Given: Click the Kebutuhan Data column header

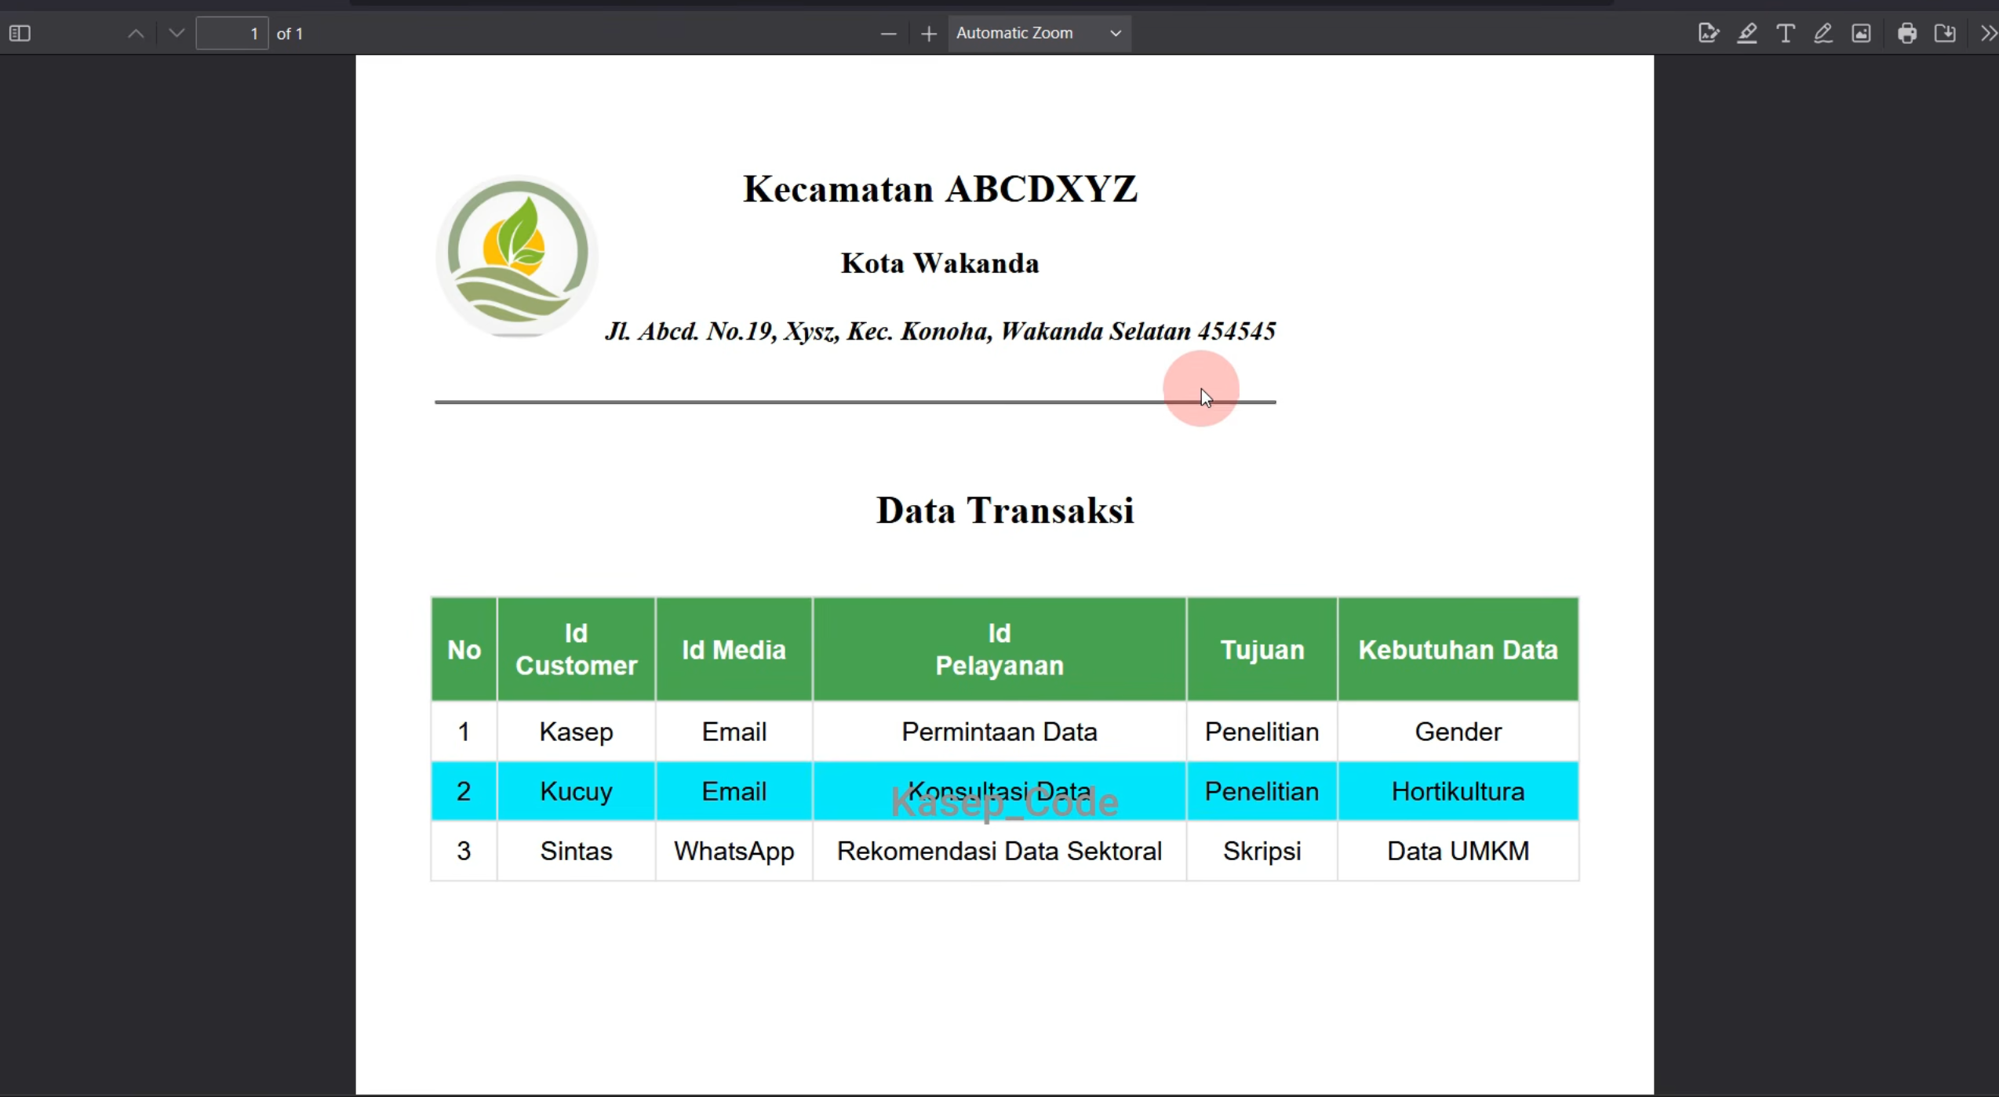Looking at the screenshot, I should 1458,649.
